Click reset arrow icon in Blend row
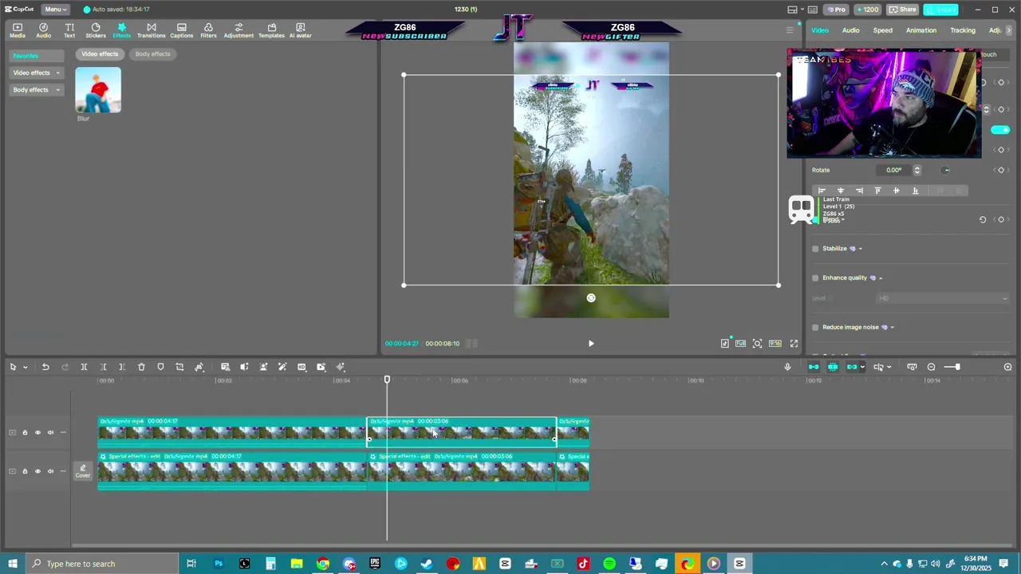1021x574 pixels. (983, 219)
